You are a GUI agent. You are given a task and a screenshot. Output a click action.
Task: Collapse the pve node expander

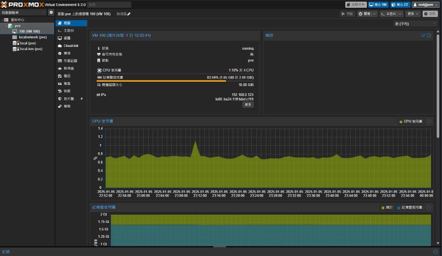pyautogui.click(x=7, y=25)
